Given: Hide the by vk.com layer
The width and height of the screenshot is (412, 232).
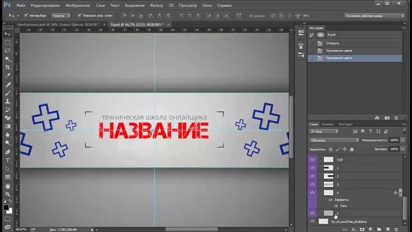Looking at the screenshot, I should [312, 222].
